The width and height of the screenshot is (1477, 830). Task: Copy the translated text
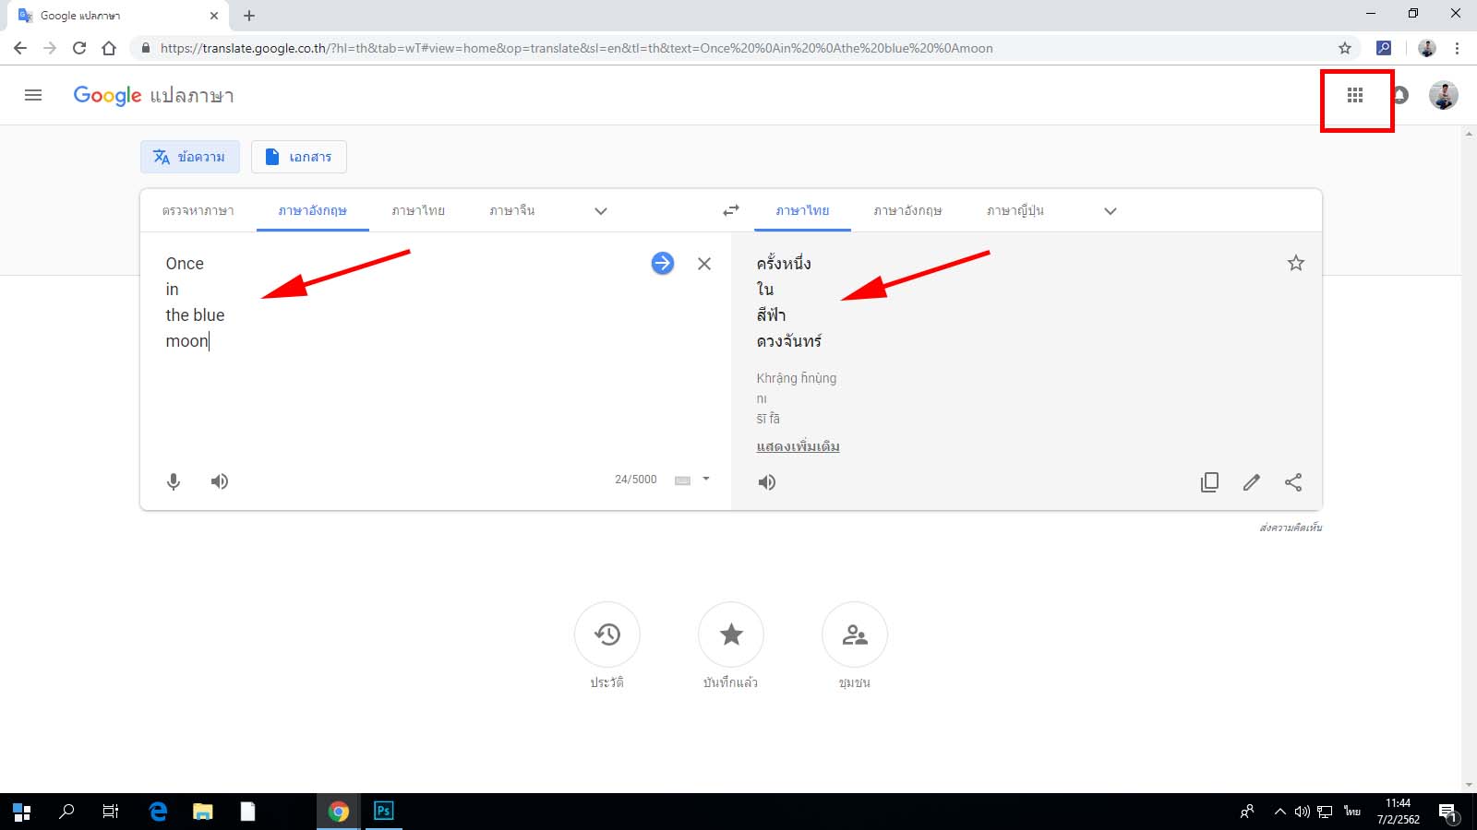(1209, 482)
